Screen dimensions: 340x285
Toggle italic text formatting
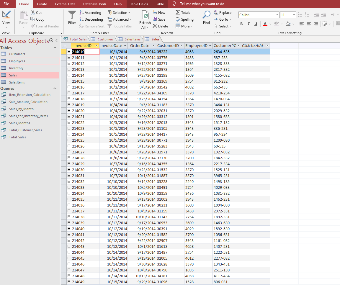249,24
